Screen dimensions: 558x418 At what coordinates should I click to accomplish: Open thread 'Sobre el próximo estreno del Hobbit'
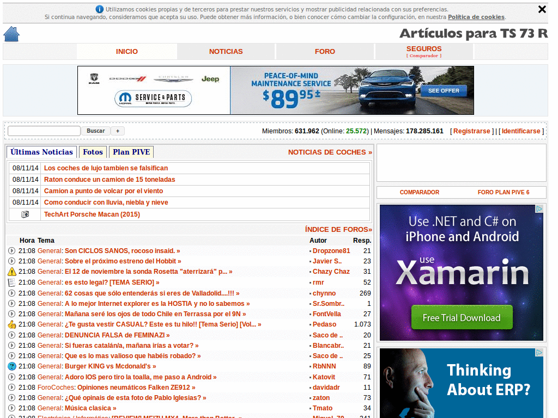[123, 261]
